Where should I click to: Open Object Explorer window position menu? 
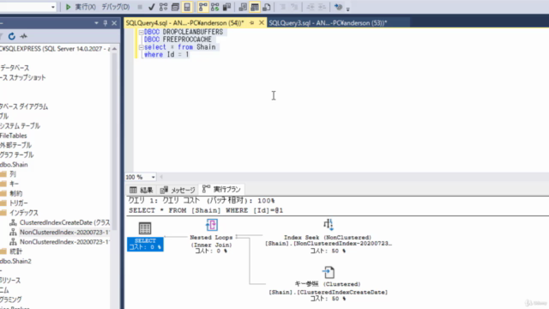pos(96,23)
